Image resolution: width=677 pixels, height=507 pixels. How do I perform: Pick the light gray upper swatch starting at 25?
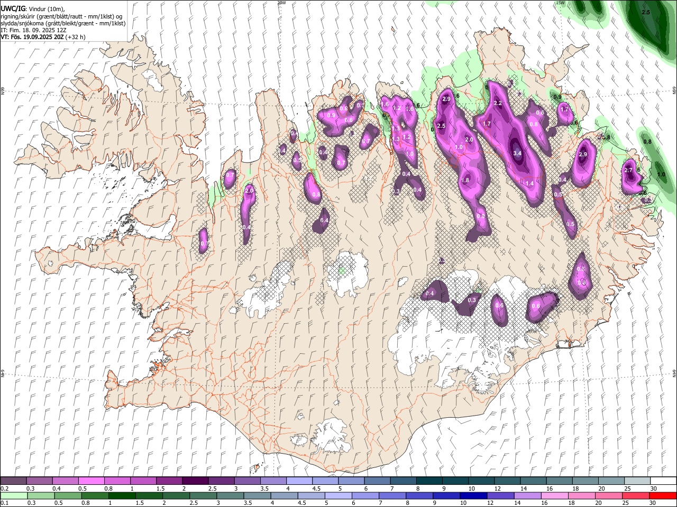coord(637,481)
